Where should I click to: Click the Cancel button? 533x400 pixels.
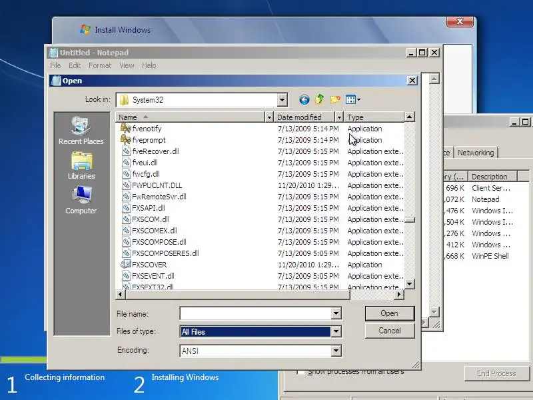point(390,331)
